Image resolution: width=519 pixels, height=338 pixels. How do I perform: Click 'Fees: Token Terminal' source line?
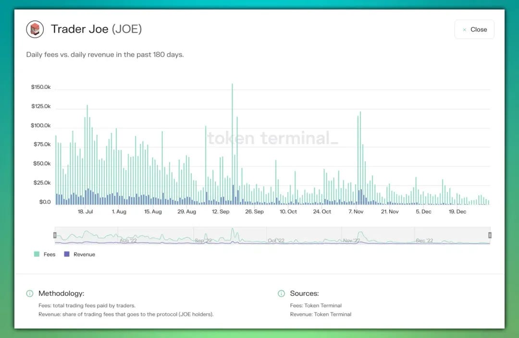(x=316, y=305)
